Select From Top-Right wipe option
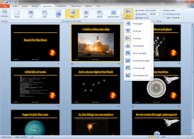This screenshot has width=194, height=139. coord(137,53)
